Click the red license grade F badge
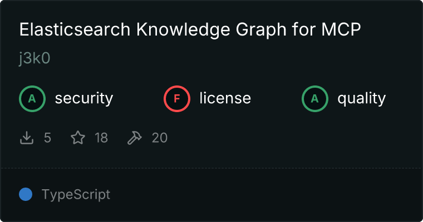The height and width of the screenshot is (222, 423). [177, 99]
